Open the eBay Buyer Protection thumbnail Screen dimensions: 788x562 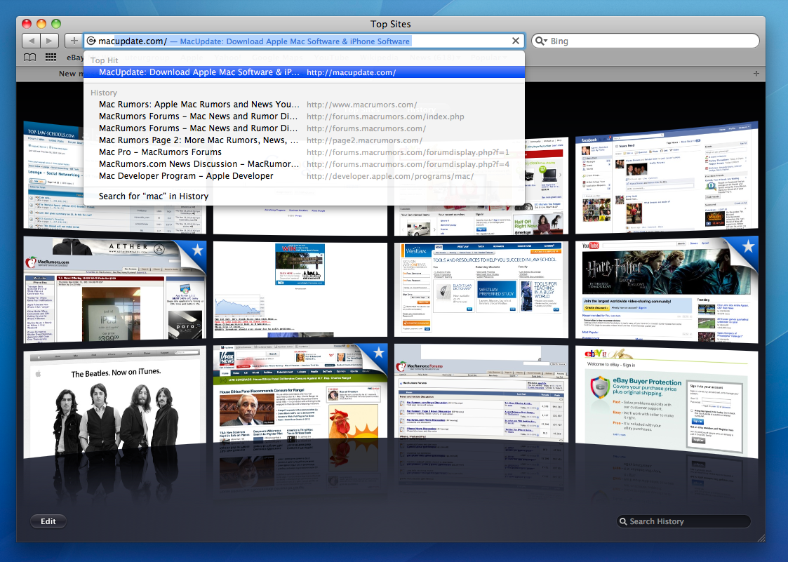point(667,402)
